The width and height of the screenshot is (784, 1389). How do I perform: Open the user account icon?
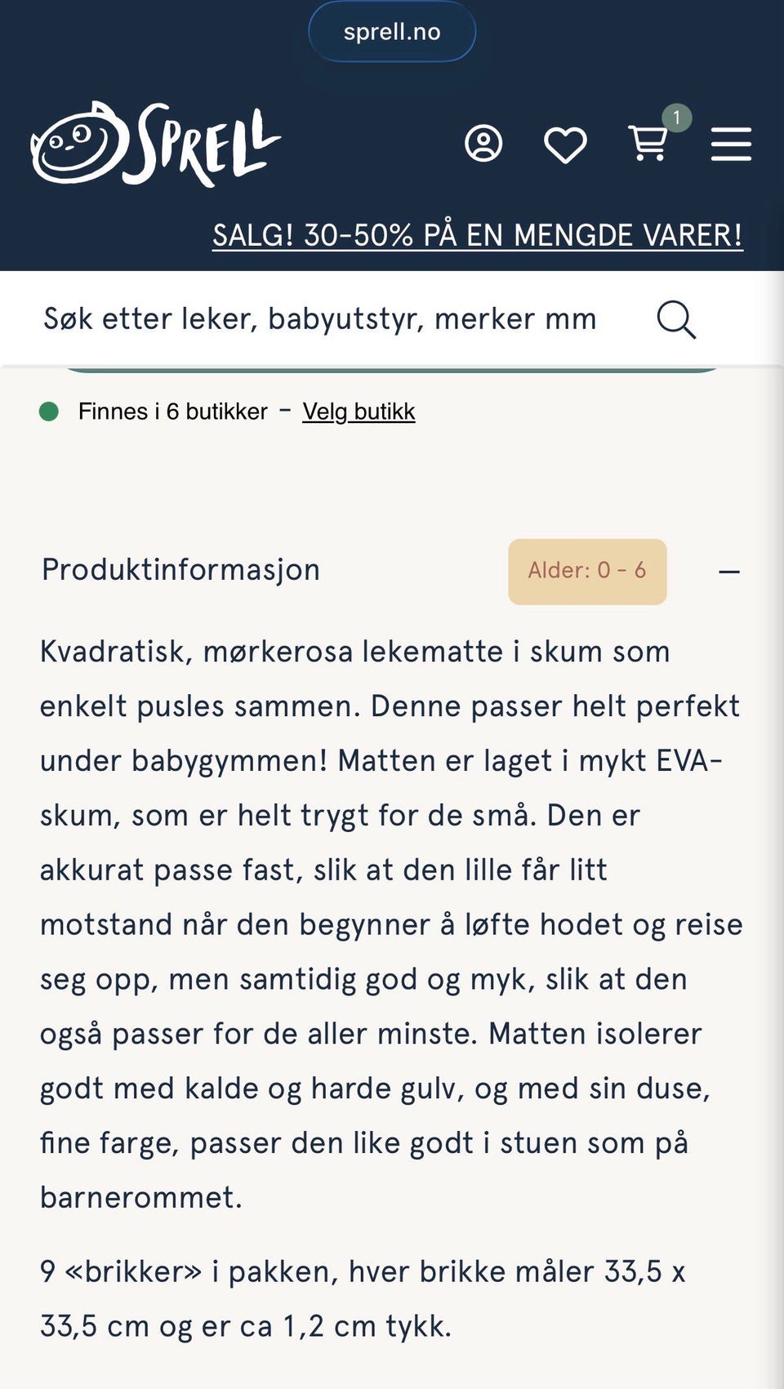pos(483,144)
